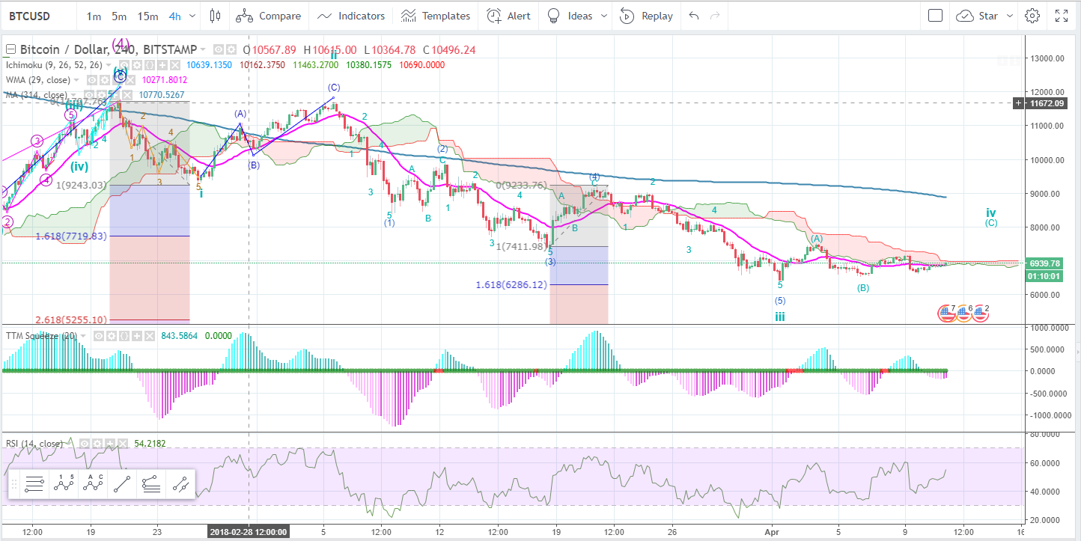Click fib label 2.618(5255.10)

[70, 320]
